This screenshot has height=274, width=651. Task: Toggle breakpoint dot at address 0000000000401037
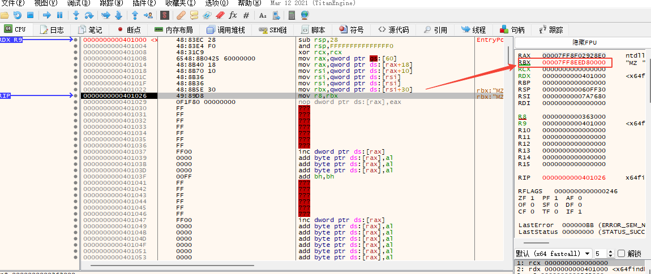coord(75,151)
